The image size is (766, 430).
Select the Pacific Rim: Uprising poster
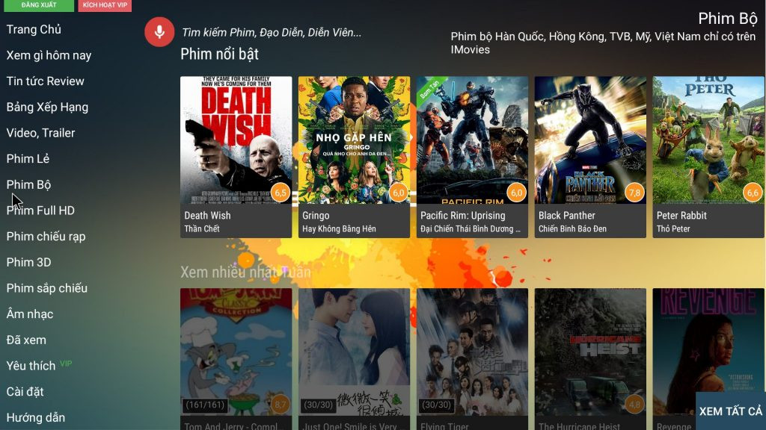472,140
